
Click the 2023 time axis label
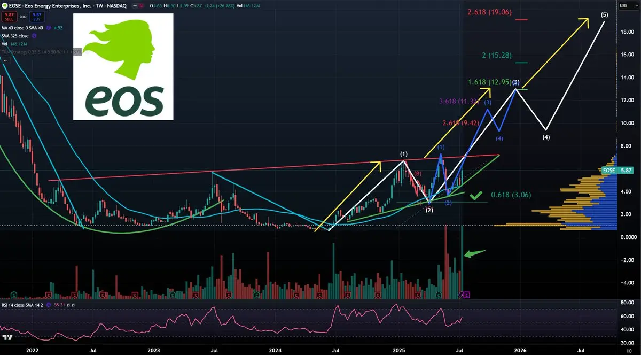pyautogui.click(x=154, y=351)
